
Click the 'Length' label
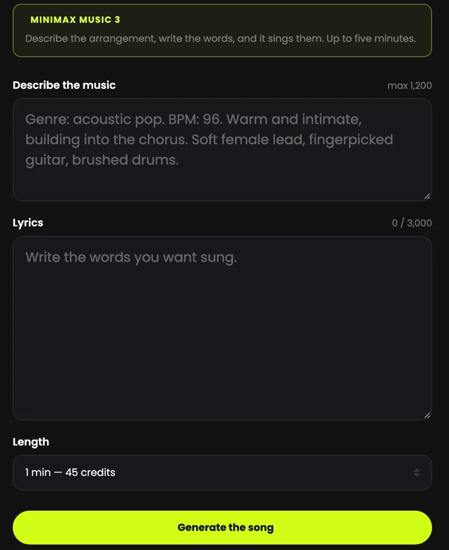click(31, 442)
